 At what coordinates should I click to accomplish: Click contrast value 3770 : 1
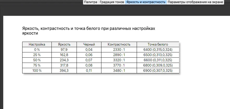[119, 65]
